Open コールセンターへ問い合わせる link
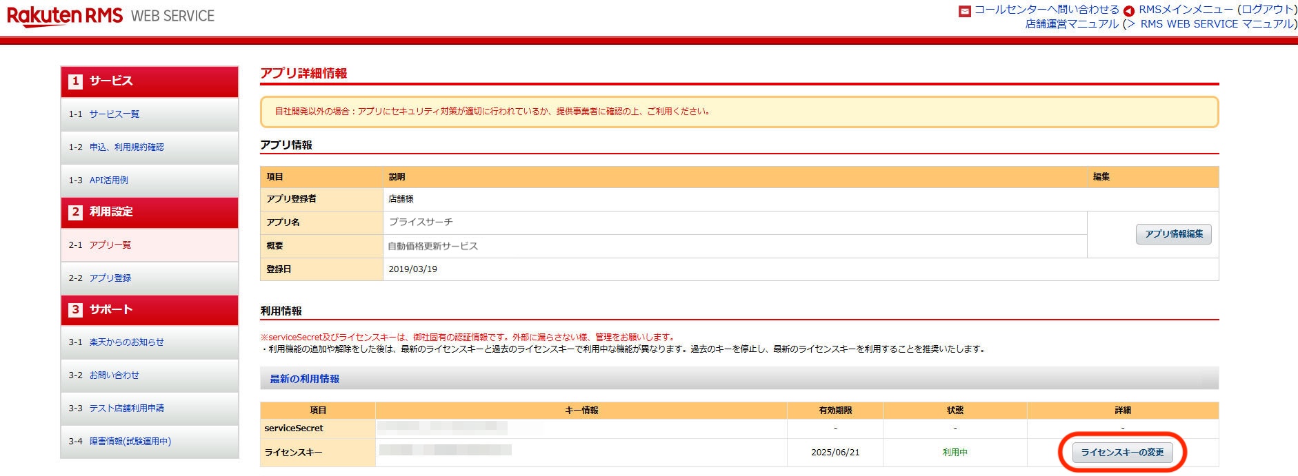 [x=1046, y=10]
